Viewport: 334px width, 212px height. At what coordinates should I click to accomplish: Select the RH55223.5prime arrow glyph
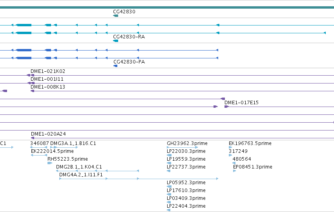pyautogui.click(x=50, y=163)
